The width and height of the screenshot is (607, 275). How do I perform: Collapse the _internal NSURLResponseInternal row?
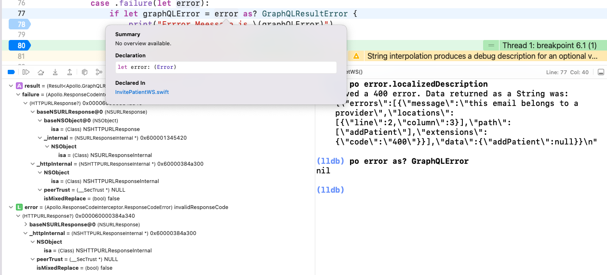[40, 138]
